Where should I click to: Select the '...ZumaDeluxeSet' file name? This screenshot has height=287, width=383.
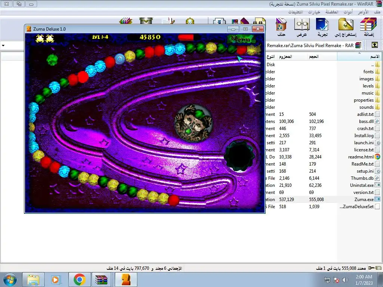click(x=356, y=206)
